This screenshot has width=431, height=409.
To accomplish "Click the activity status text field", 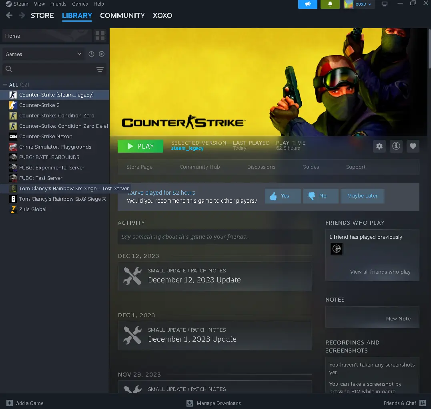I will click(x=215, y=237).
